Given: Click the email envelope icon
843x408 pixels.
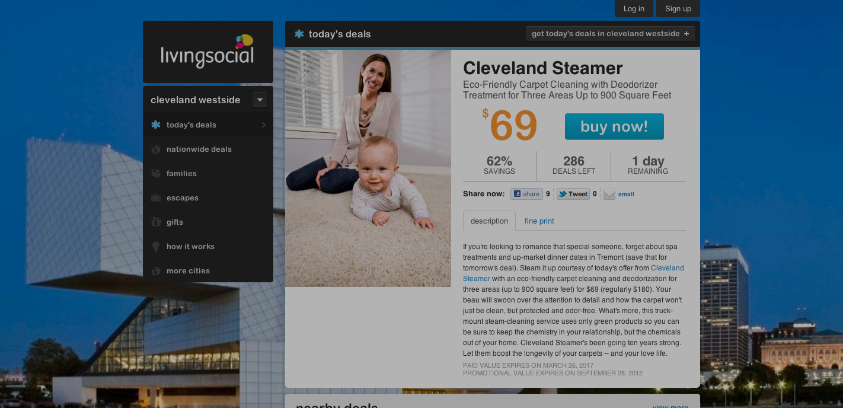Looking at the screenshot, I should (x=609, y=194).
